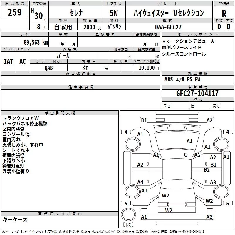Click the ★オークションデビュー★ sales point
Screen dimensions: 235x235
coord(188,41)
